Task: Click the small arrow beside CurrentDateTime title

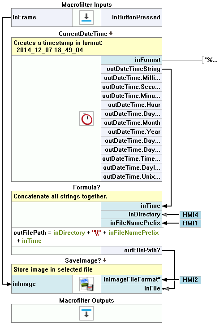Action: 111,33
